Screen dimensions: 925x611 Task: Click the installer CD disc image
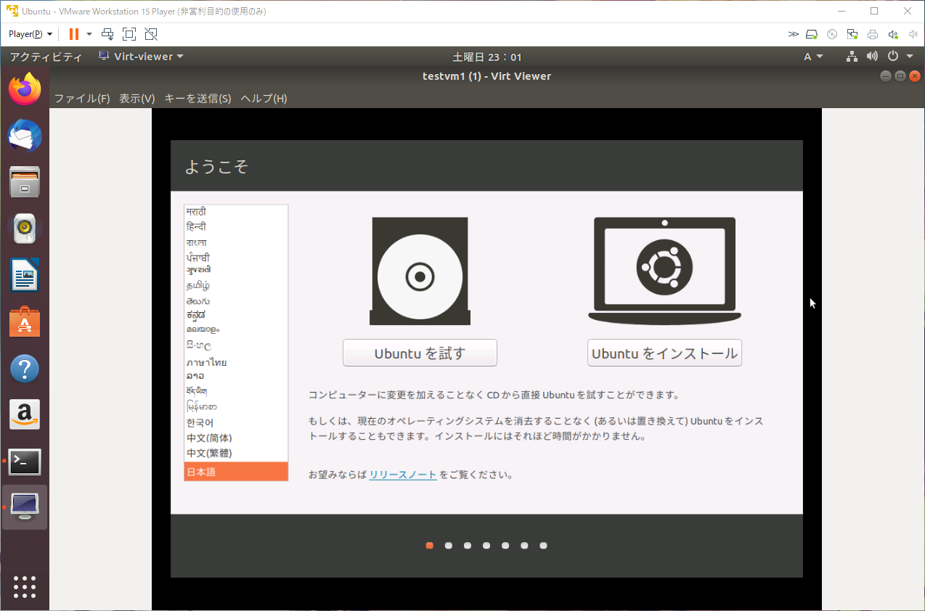[x=420, y=271]
